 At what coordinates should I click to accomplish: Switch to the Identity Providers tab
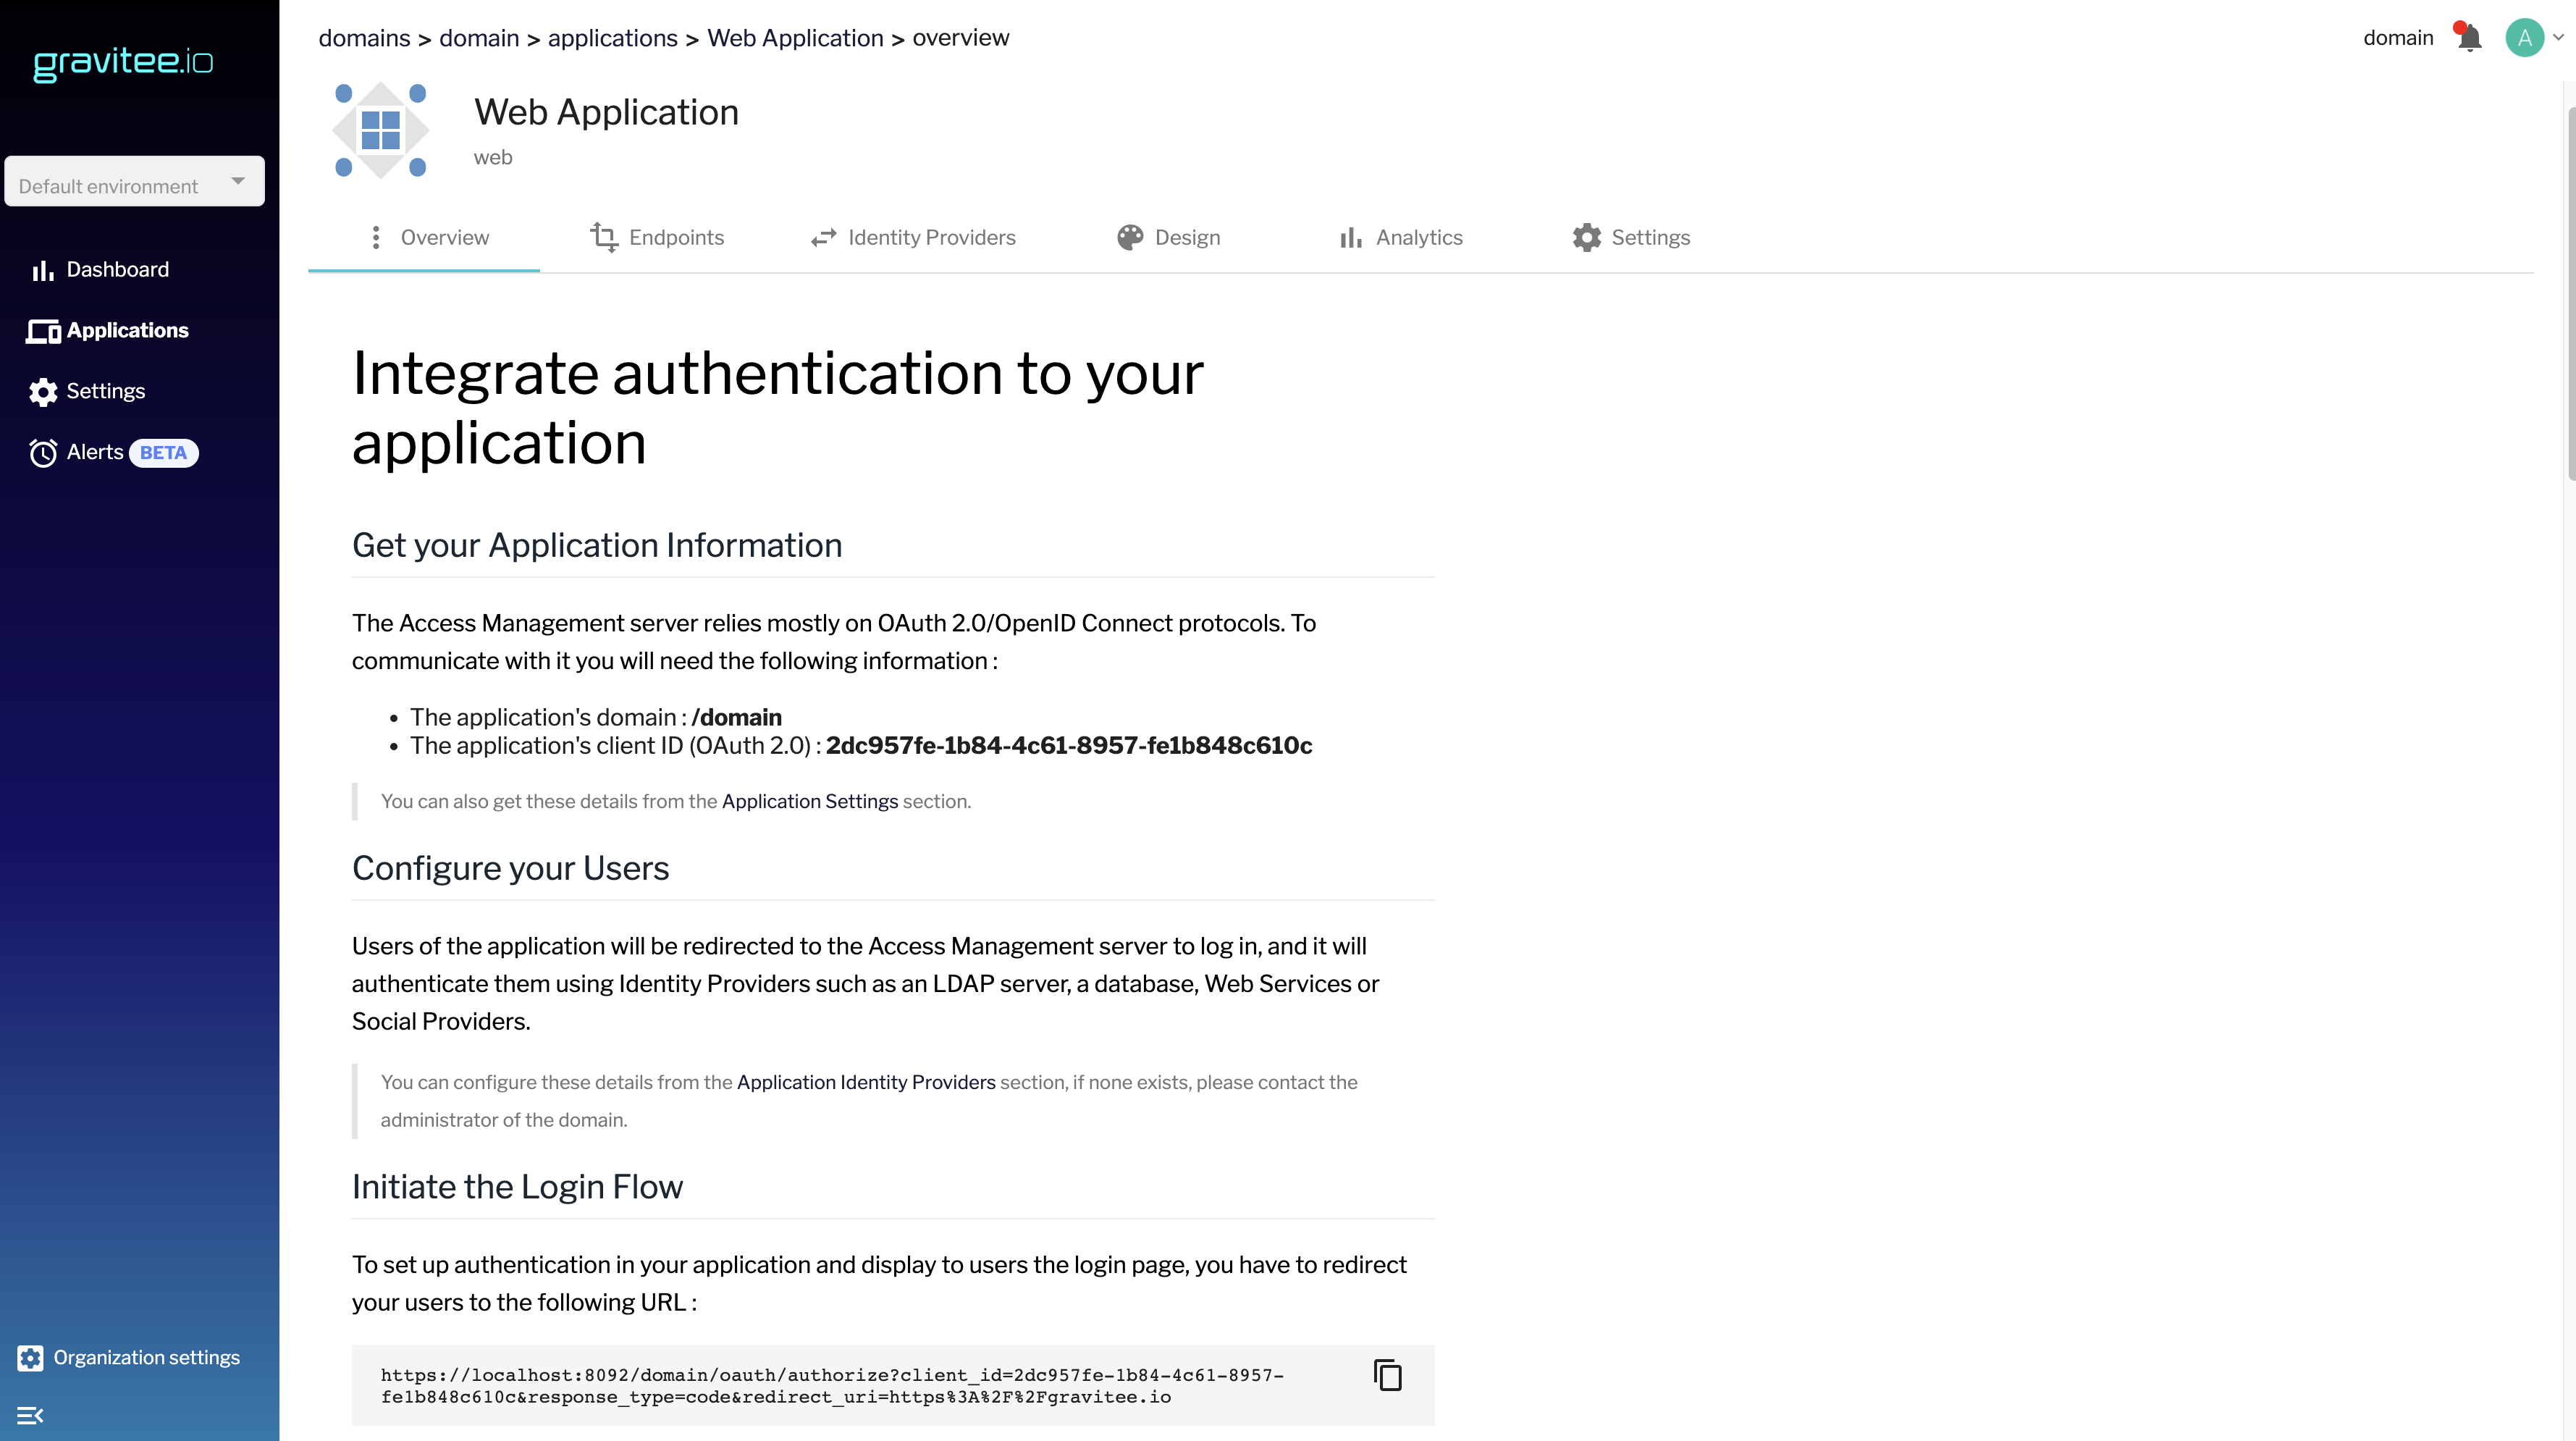pyautogui.click(x=914, y=238)
